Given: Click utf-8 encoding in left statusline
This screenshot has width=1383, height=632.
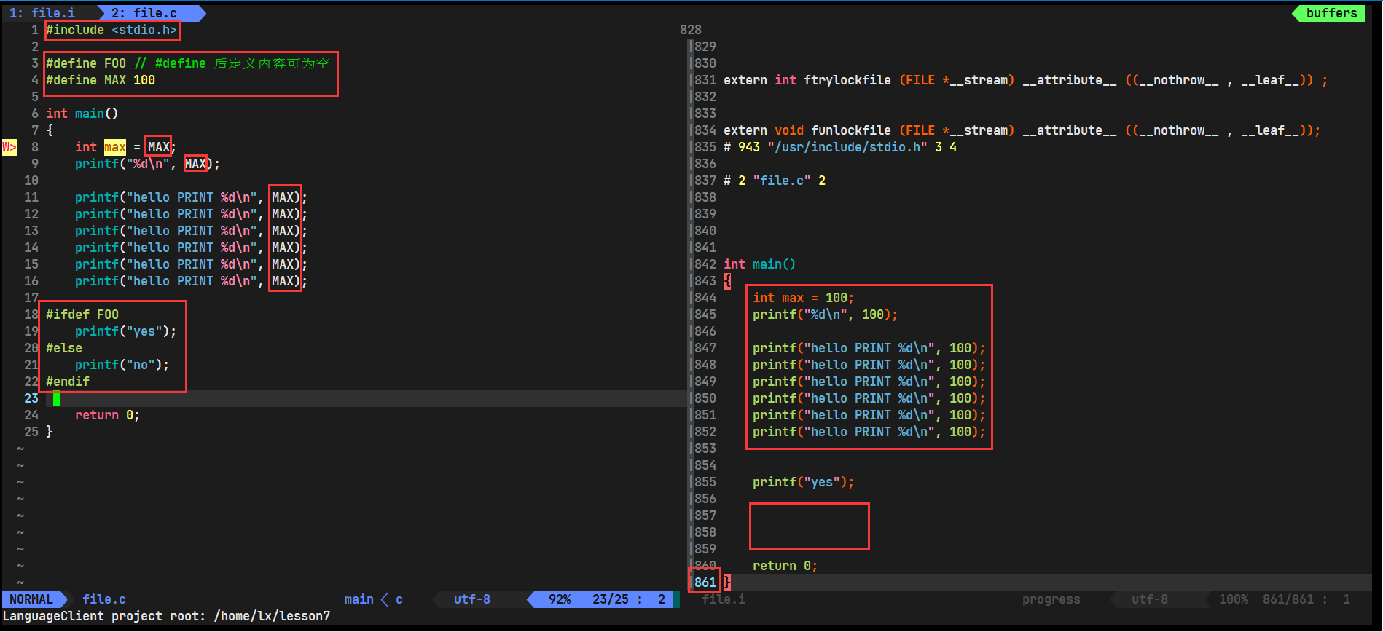Looking at the screenshot, I should (x=472, y=599).
